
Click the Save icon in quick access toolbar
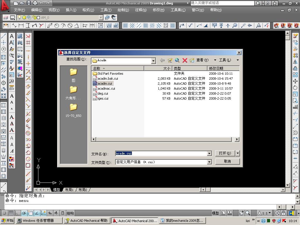tap(28, 3)
